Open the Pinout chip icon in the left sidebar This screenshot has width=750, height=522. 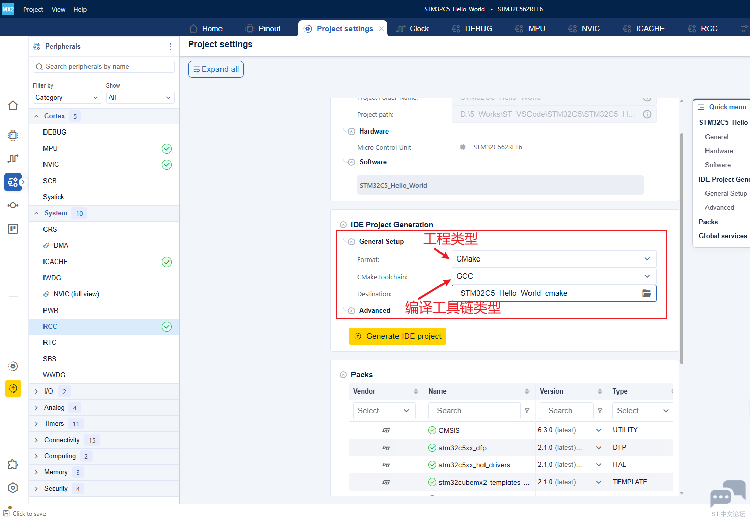[x=13, y=136]
